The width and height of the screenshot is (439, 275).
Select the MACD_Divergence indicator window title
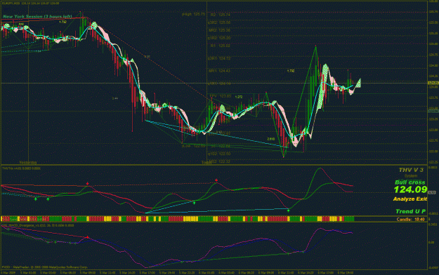point(38,225)
